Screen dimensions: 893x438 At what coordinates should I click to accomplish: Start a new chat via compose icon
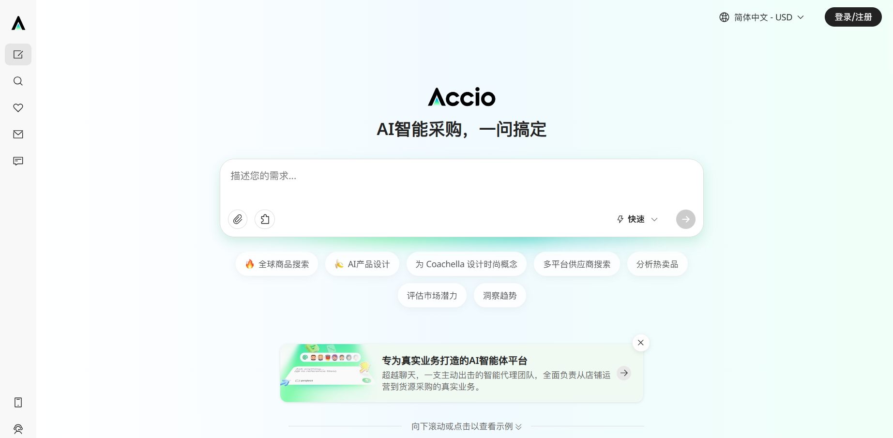pyautogui.click(x=18, y=54)
